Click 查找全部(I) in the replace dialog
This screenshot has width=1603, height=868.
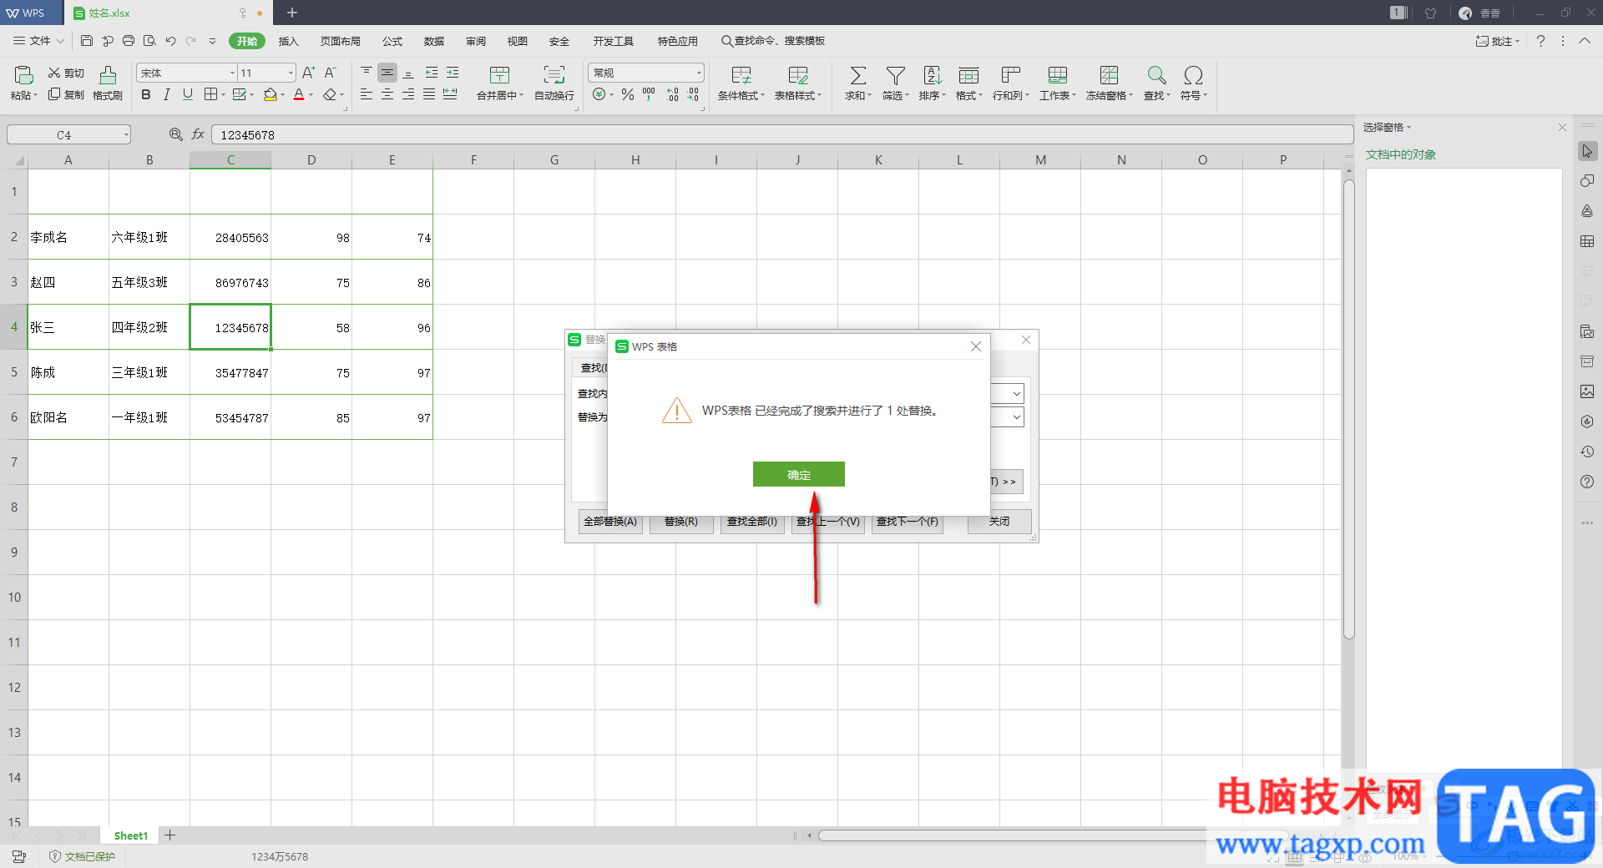pos(752,522)
